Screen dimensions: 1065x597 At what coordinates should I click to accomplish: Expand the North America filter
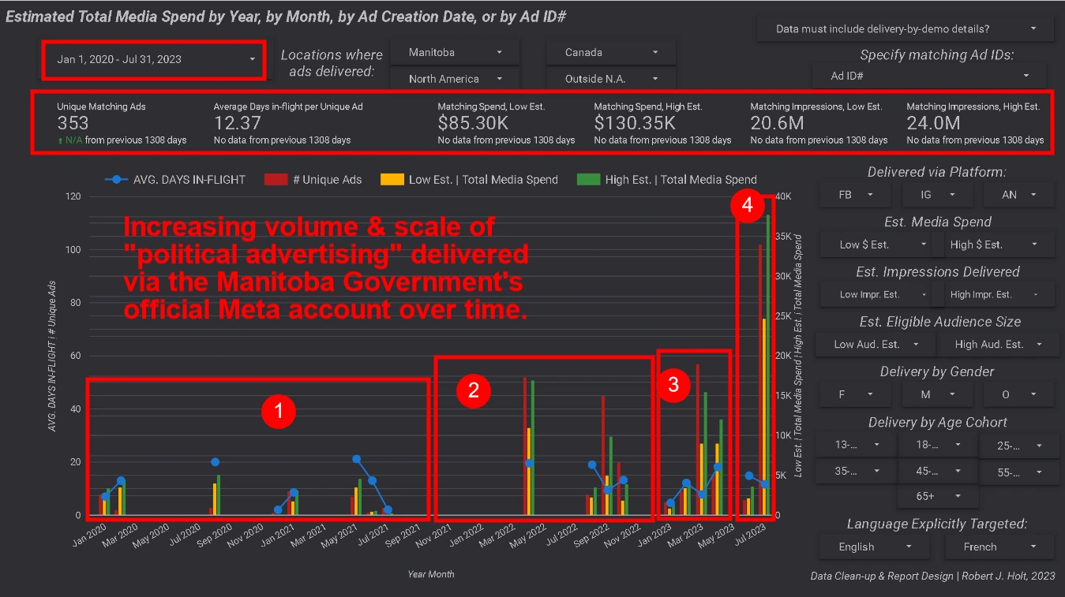tap(455, 79)
